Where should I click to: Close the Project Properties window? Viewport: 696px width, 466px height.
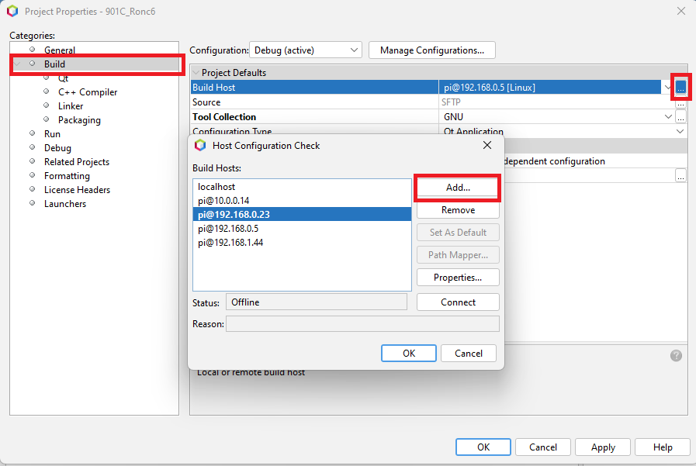tap(681, 11)
